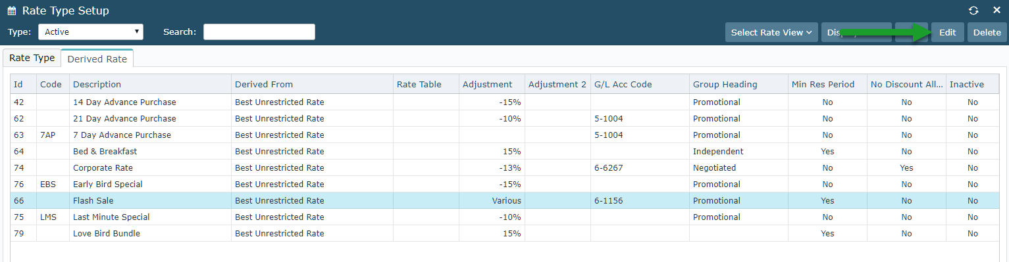The image size is (1009, 262).
Task: Switch to the Rate Type tab
Action: (32, 58)
